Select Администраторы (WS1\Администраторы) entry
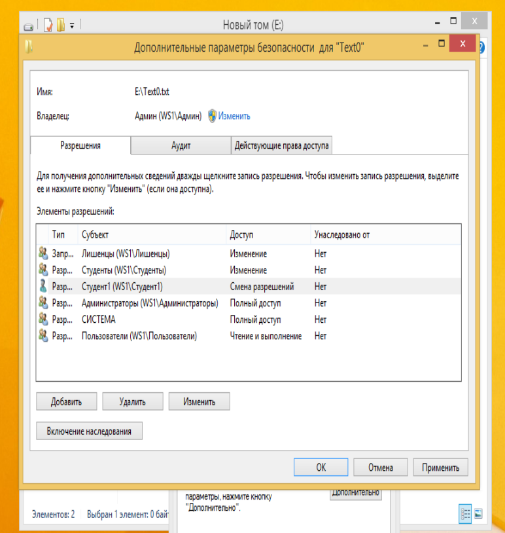Screen dimensions: 505x533 pos(249,303)
